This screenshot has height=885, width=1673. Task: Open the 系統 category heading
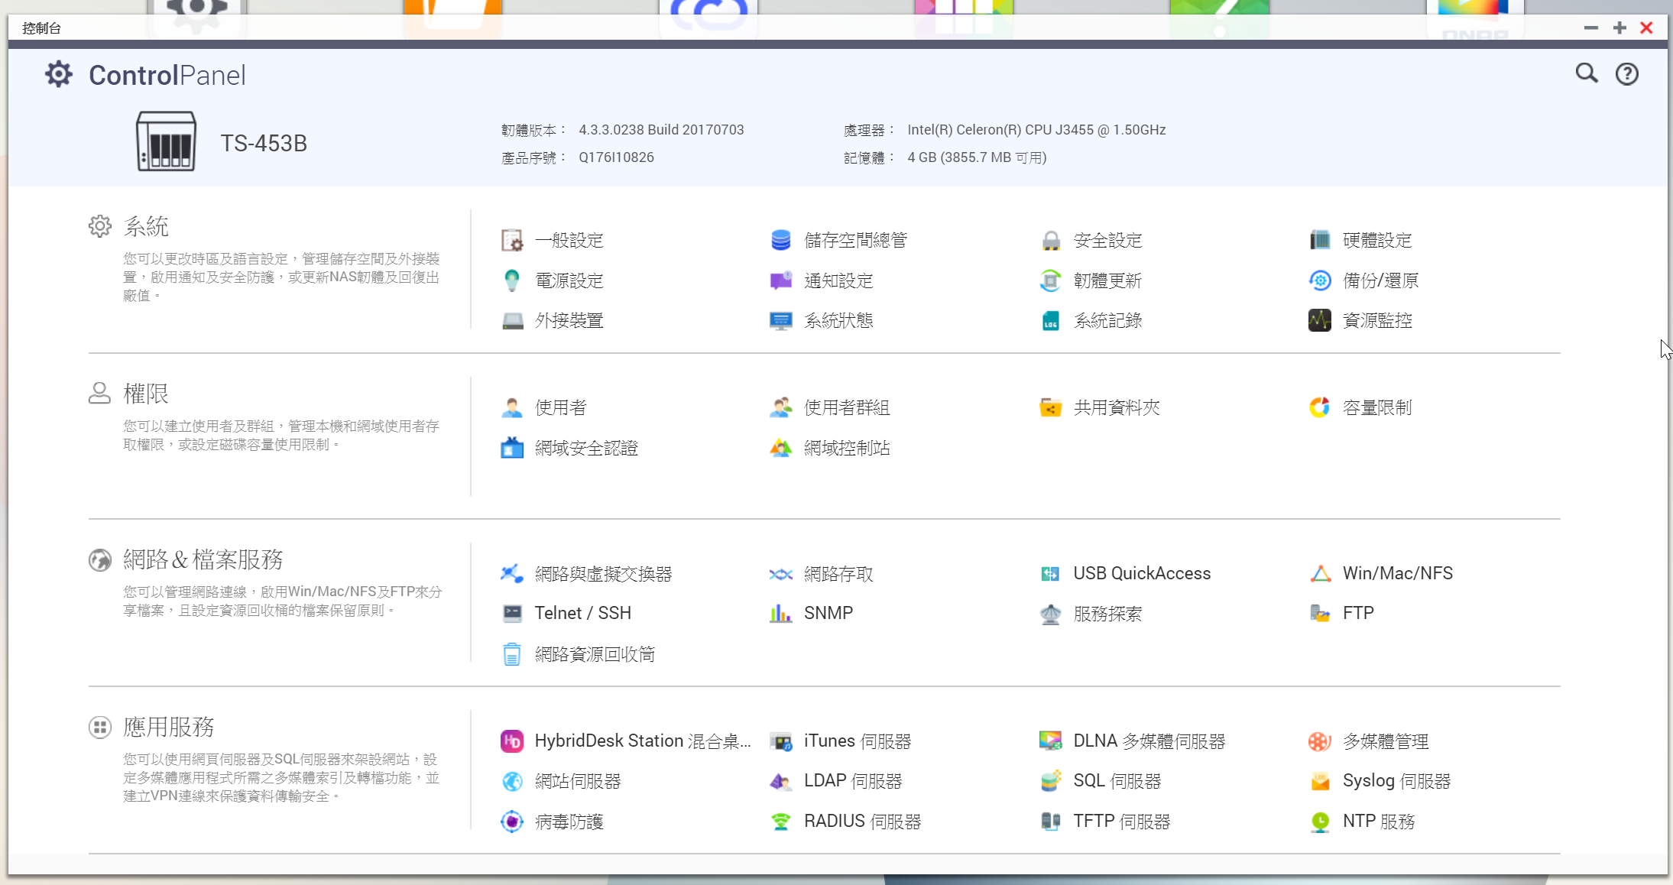pyautogui.click(x=145, y=226)
